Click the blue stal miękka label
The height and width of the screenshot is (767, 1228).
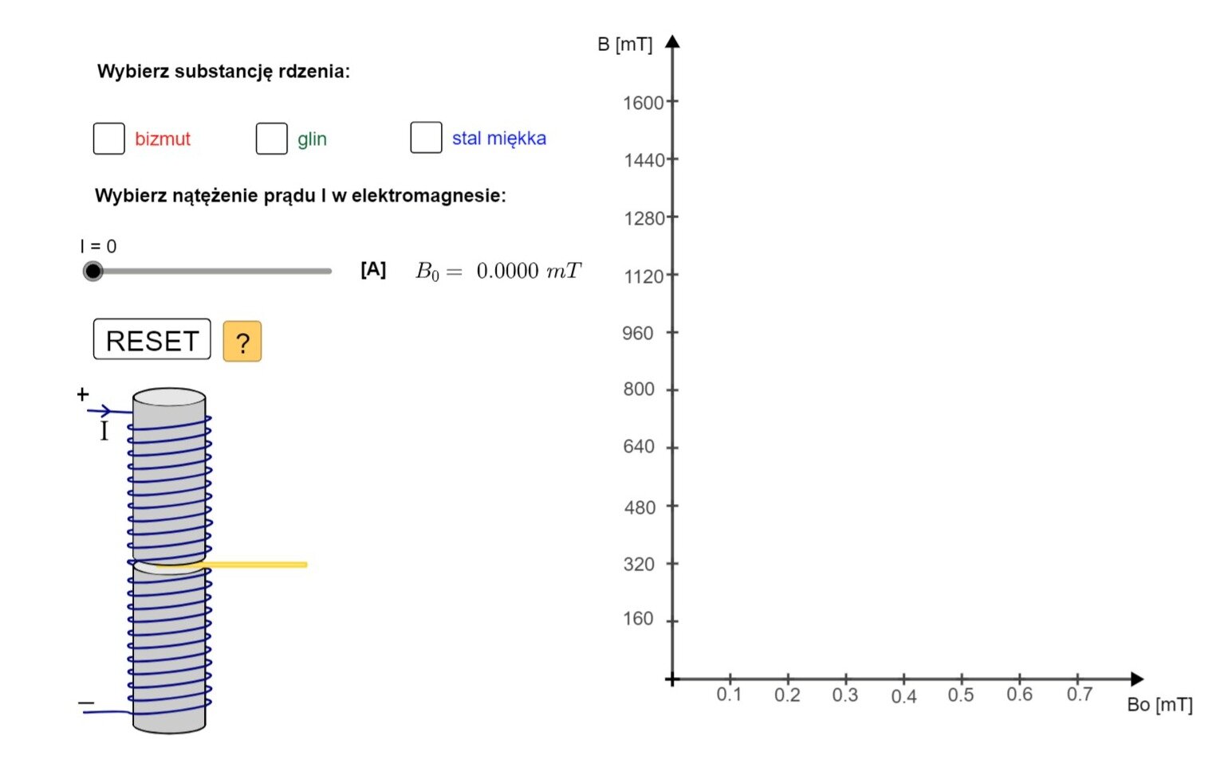499,138
